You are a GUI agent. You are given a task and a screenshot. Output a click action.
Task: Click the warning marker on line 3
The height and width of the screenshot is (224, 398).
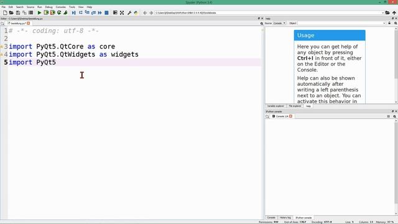(x=1, y=47)
